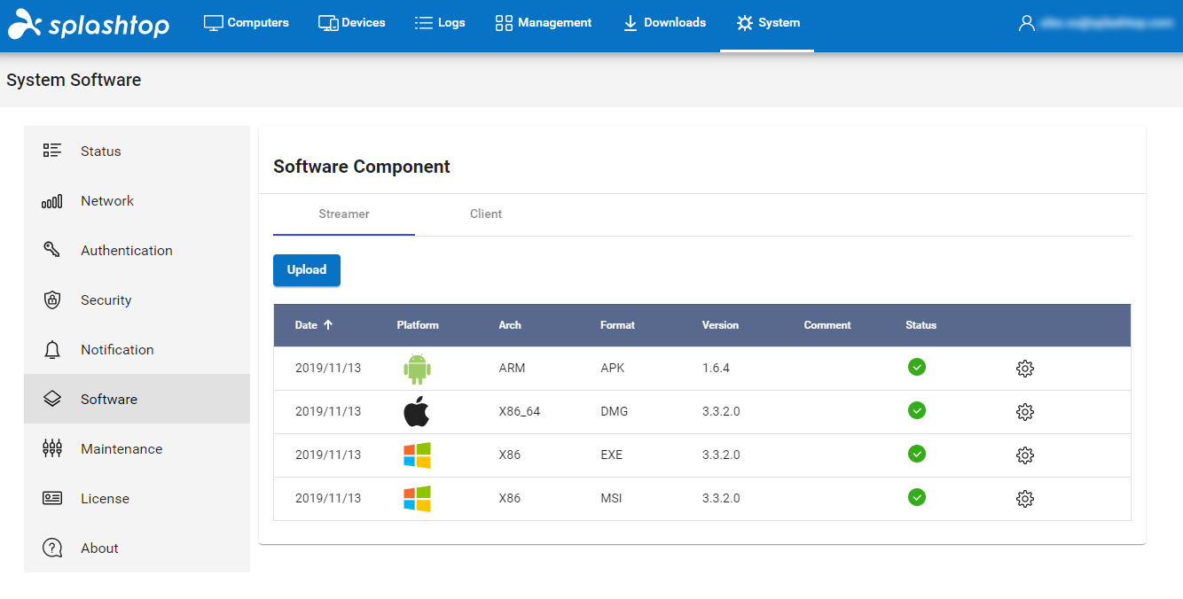The height and width of the screenshot is (599, 1183).
Task: Navigate to Authentication in sidebar
Action: [127, 251]
